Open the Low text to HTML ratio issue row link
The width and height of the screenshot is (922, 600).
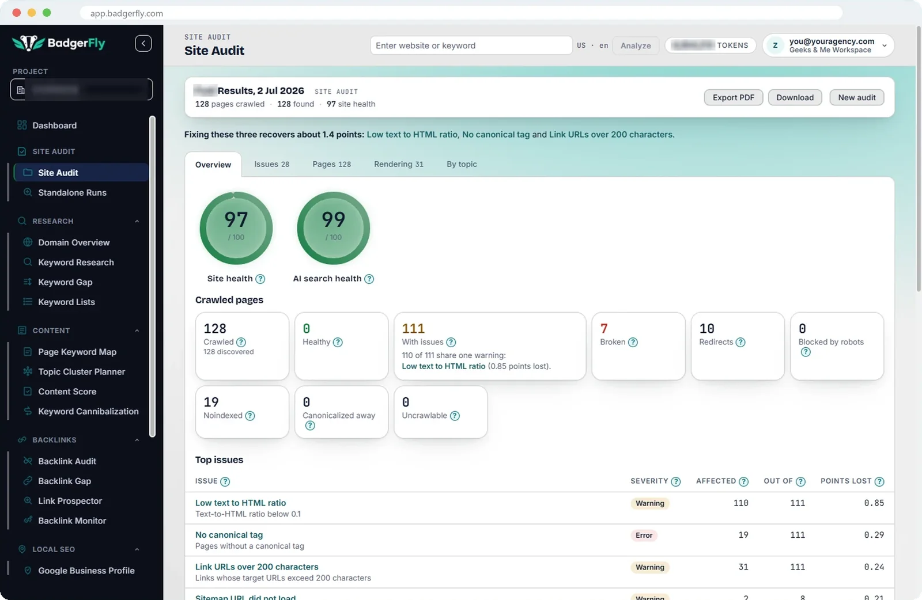click(241, 503)
